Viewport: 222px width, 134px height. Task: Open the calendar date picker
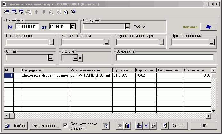click(73, 27)
